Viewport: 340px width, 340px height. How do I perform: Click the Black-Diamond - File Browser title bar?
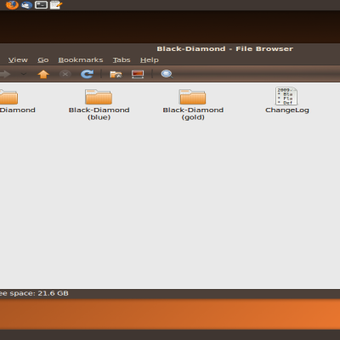[224, 48]
